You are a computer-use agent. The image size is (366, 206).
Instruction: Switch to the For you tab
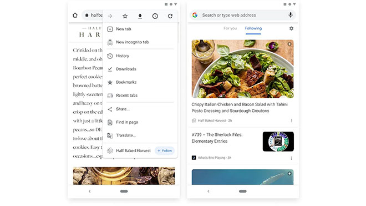[x=230, y=28]
